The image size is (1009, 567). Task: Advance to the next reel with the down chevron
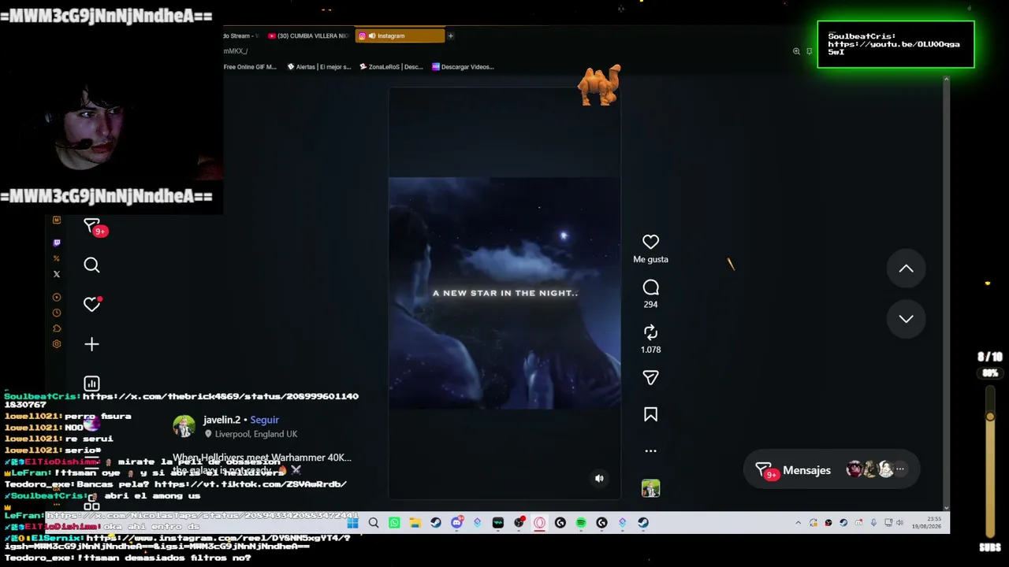906,319
